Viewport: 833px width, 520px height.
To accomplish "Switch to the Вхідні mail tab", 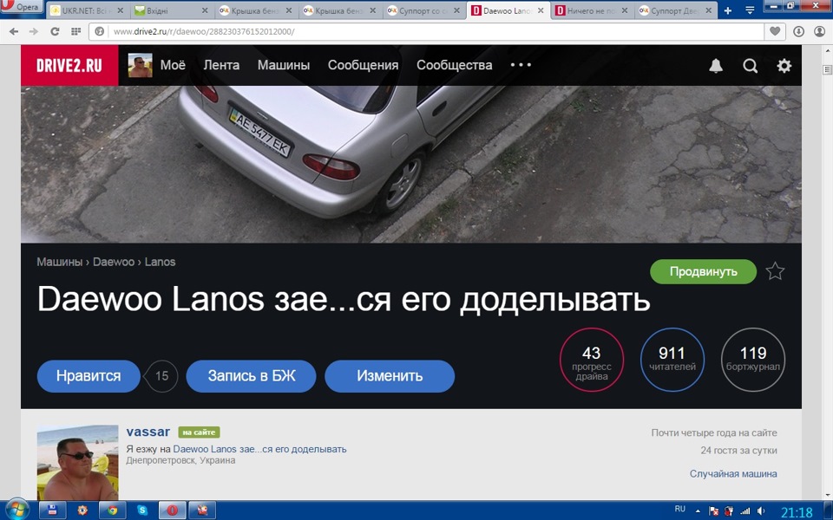I will [171, 10].
